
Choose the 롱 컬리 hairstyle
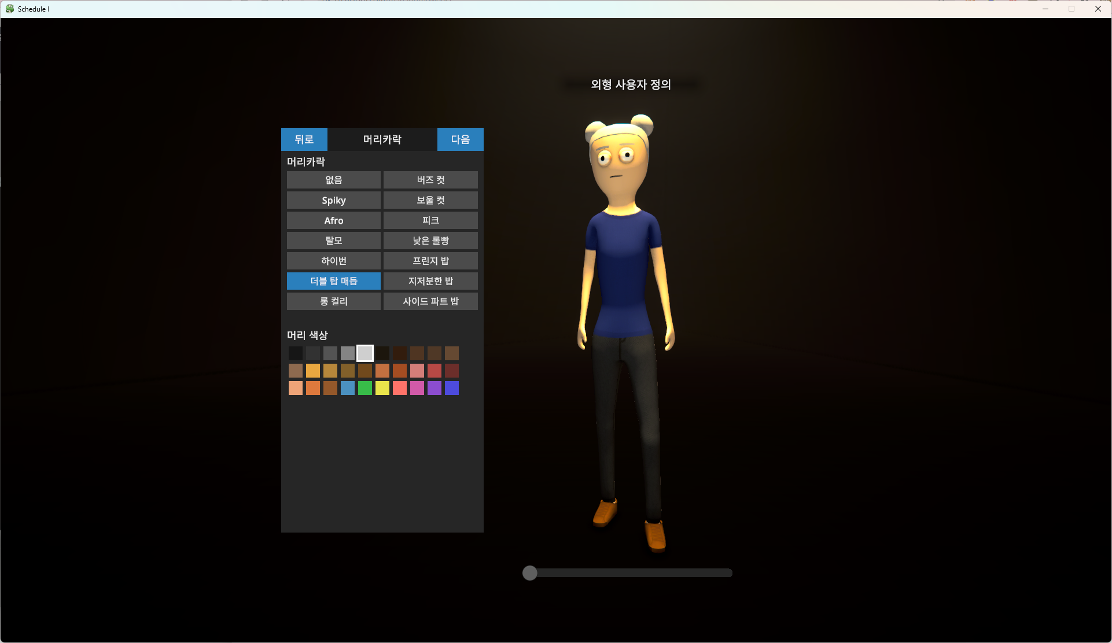[x=333, y=301]
